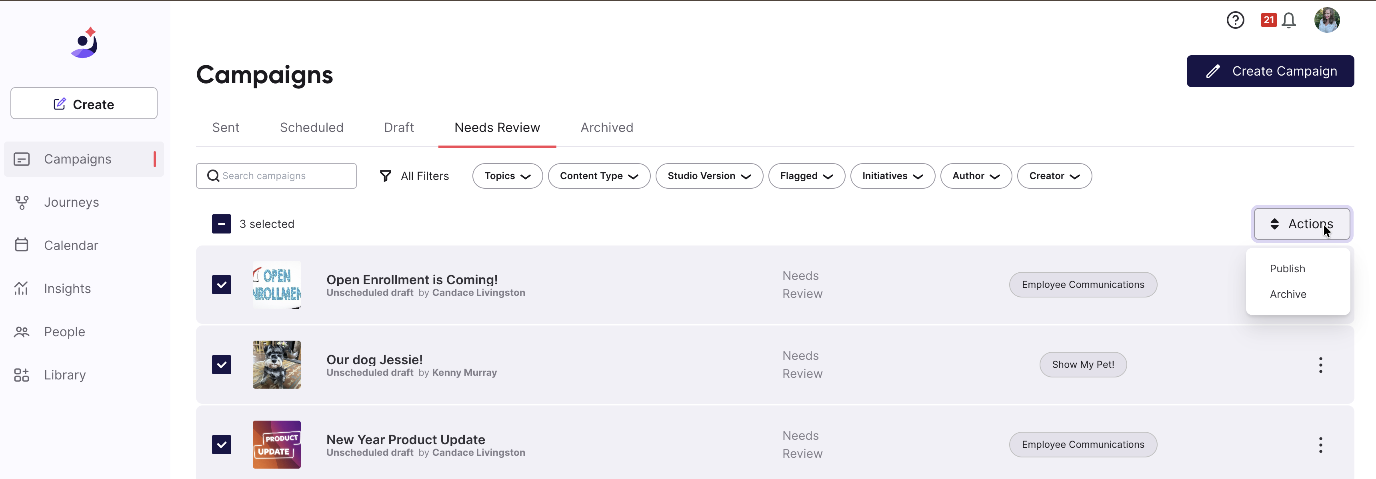Deselect all via the 3 selected checkbox
1376x479 pixels.
tap(221, 224)
